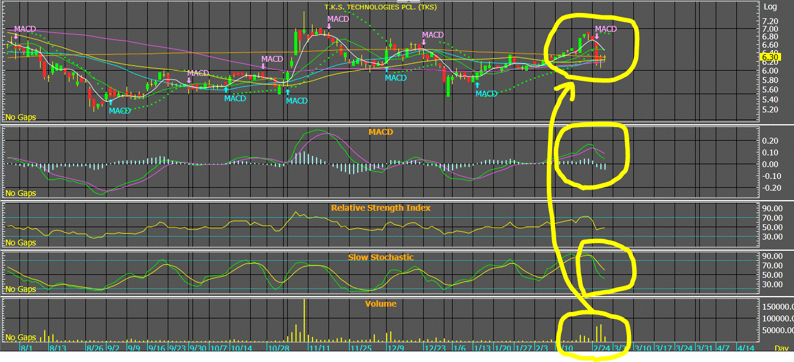Click 90.00 on the RSI axis
Viewport: 794px width, 362px height.
pyautogui.click(x=772, y=208)
